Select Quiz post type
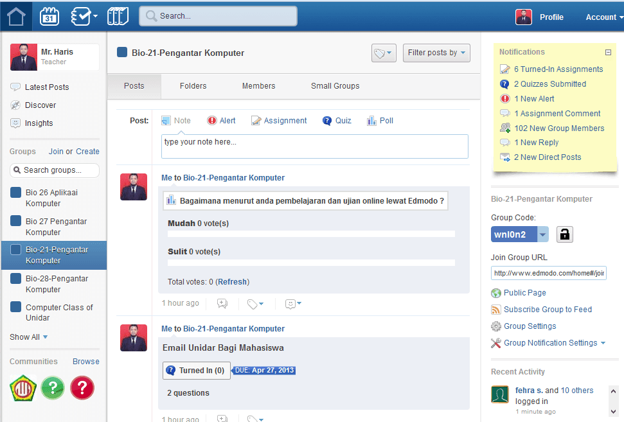624x422 pixels. [337, 121]
